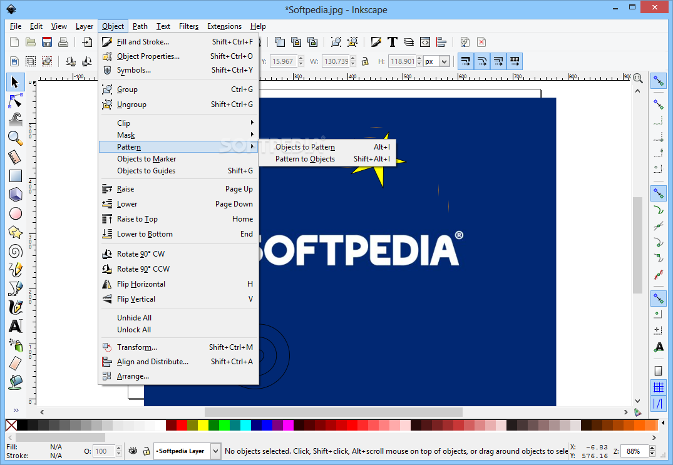Select the Eraser tool

(x=16, y=364)
